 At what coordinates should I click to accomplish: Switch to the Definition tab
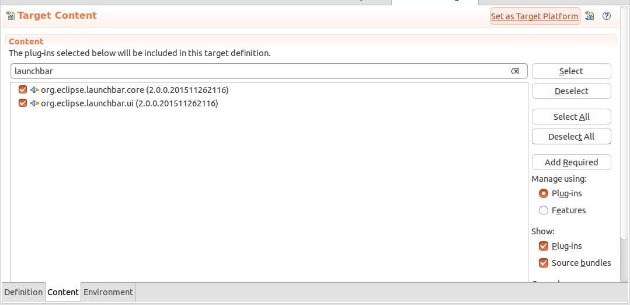(23, 292)
